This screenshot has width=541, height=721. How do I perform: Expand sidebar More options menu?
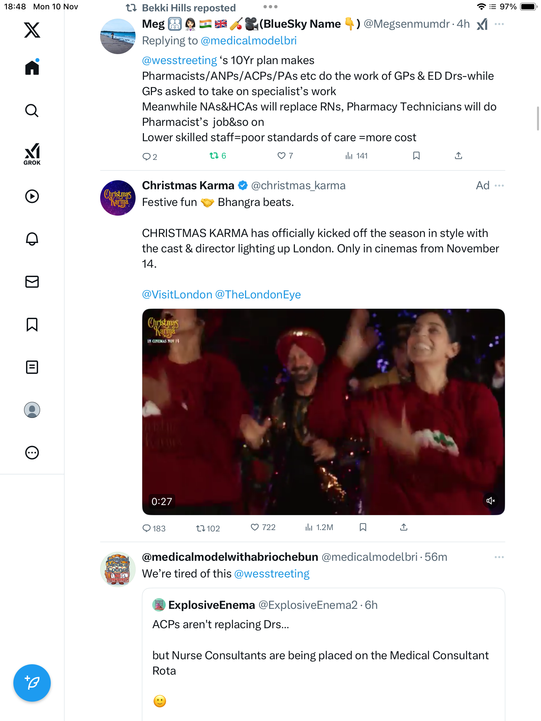coord(32,453)
